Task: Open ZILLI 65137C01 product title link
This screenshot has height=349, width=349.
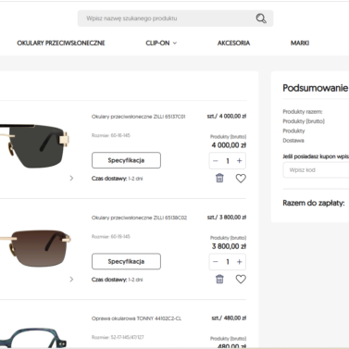Action: point(138,117)
